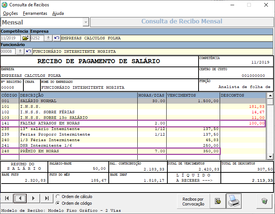Viewport: 275px width, 214px height.
Task: Select row Ferias Proporc Intermitente
Action: pyautogui.click(x=133, y=134)
